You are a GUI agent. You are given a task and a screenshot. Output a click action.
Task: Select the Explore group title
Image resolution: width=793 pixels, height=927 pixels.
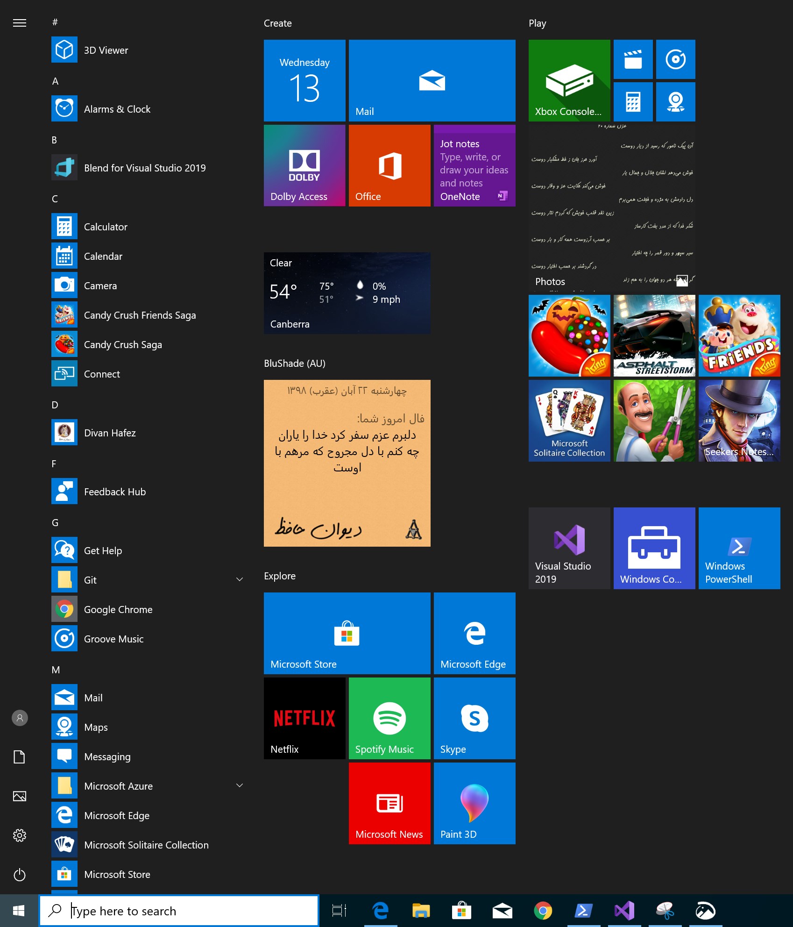point(280,576)
